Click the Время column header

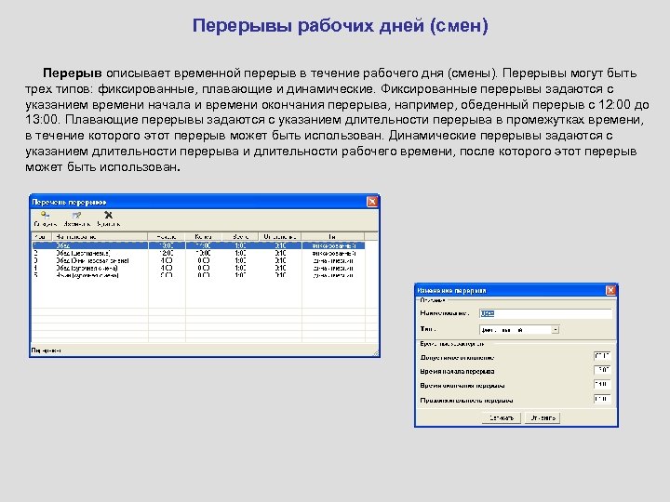tap(241, 236)
